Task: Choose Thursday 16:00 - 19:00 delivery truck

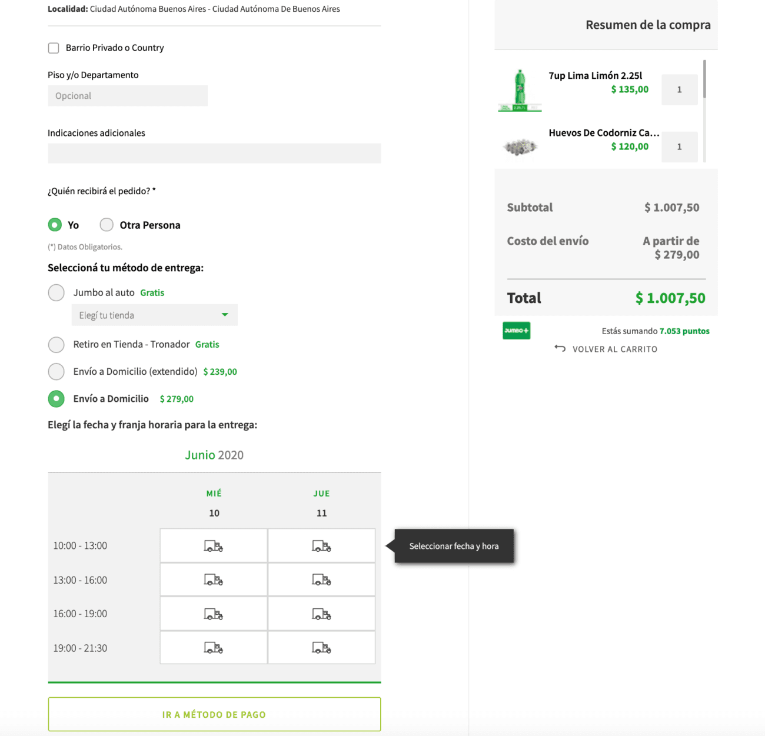Action: click(321, 614)
